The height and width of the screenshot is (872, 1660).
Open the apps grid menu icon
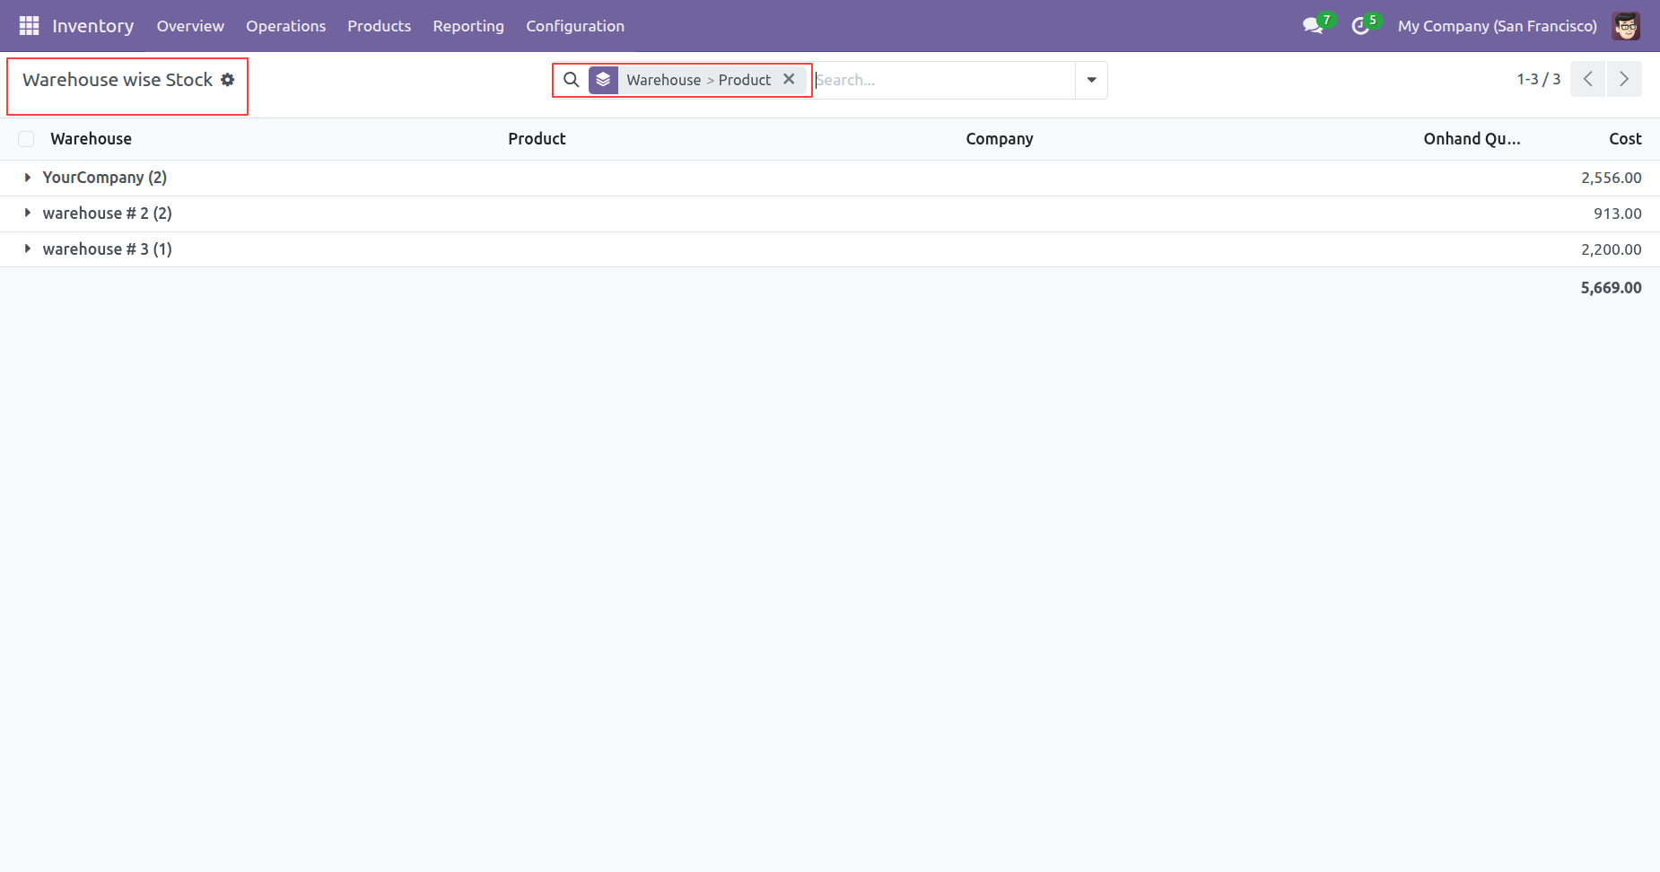coord(29,26)
